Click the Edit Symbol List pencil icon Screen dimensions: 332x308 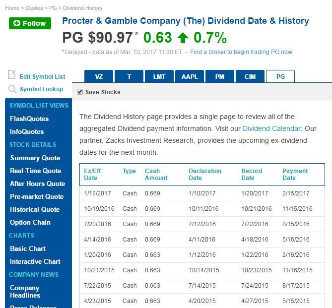coord(11,74)
